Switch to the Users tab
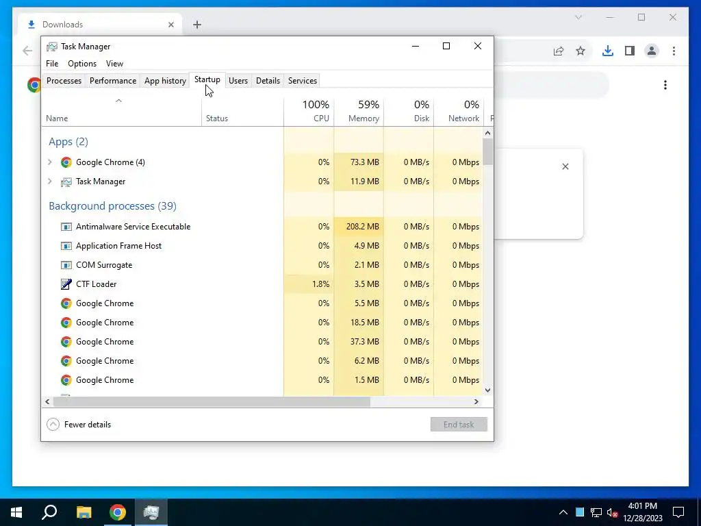 238,81
